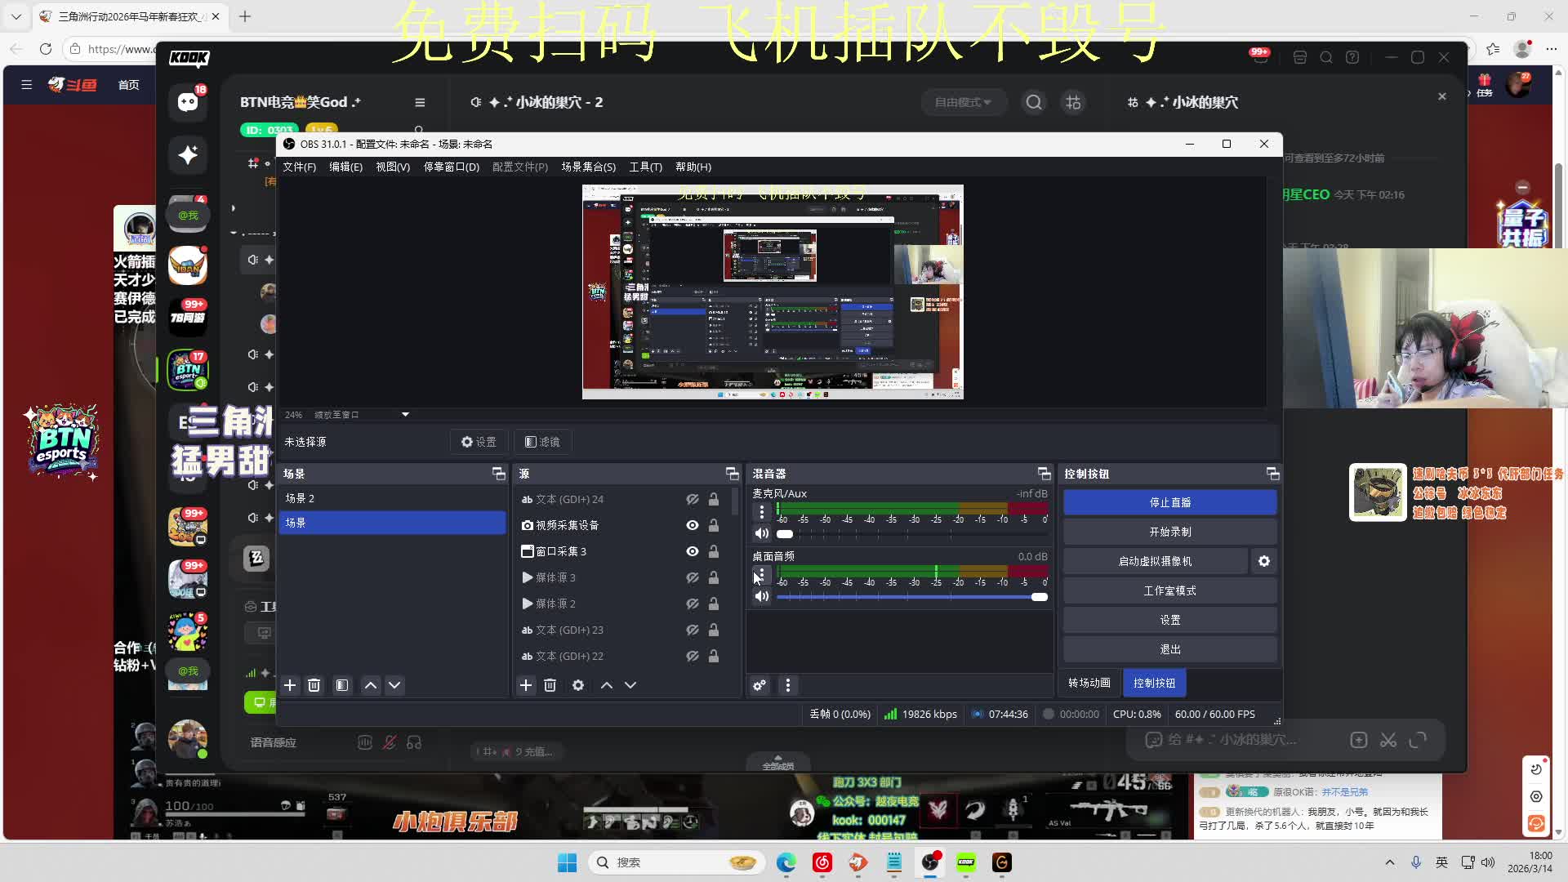Hide the 视频采集设备 source
1568x882 pixels.
[692, 525]
